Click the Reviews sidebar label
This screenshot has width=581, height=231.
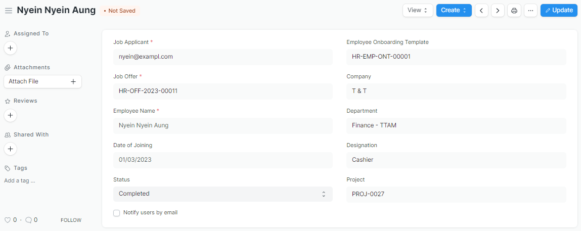[x=25, y=101]
